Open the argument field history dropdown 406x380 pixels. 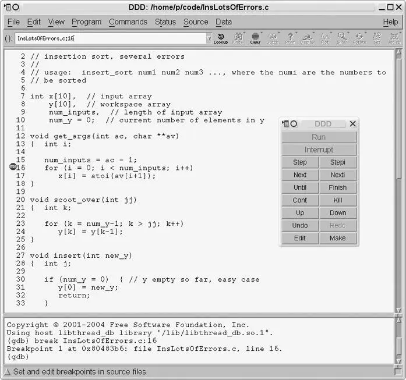209,38
